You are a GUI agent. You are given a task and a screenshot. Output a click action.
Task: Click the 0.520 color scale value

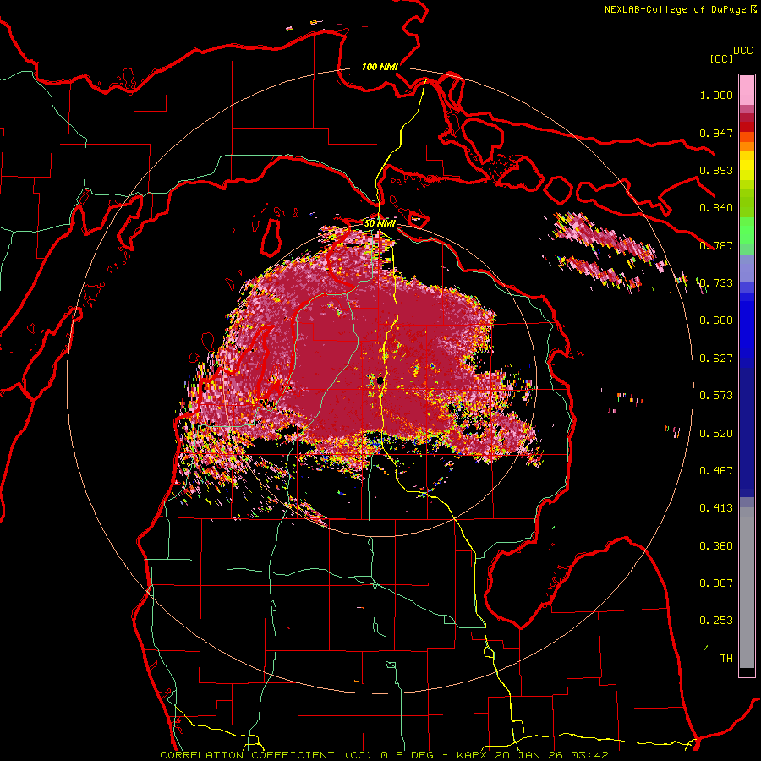coord(716,434)
